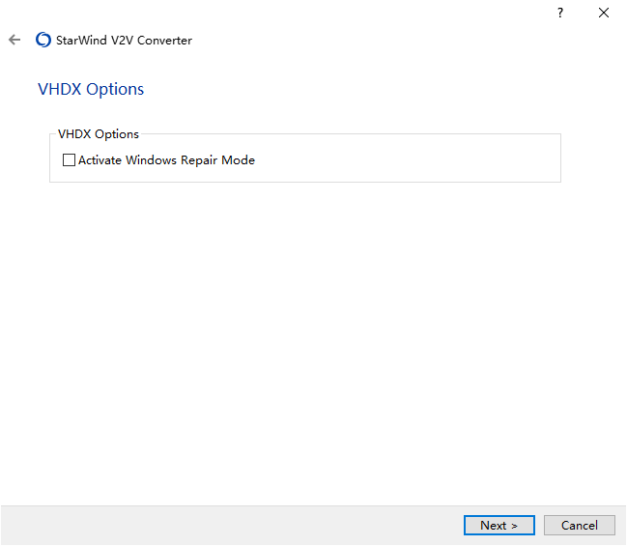Screen dimensions: 627x546
Task: Click the VHDX Options group box label
Action: pyautogui.click(x=99, y=134)
